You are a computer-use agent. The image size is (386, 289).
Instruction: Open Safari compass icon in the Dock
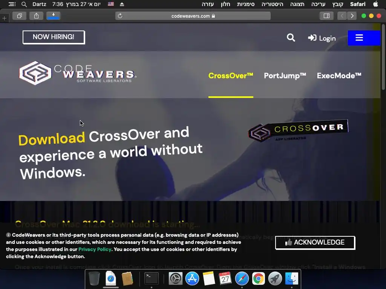(242, 279)
